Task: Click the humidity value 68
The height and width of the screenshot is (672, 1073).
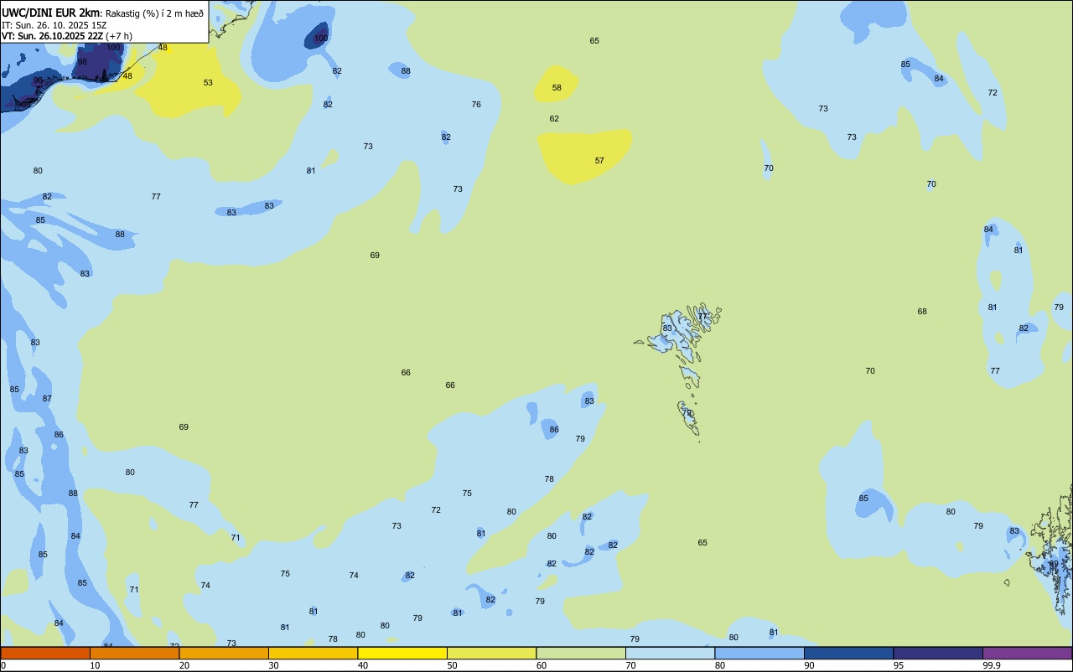Action: click(x=922, y=312)
